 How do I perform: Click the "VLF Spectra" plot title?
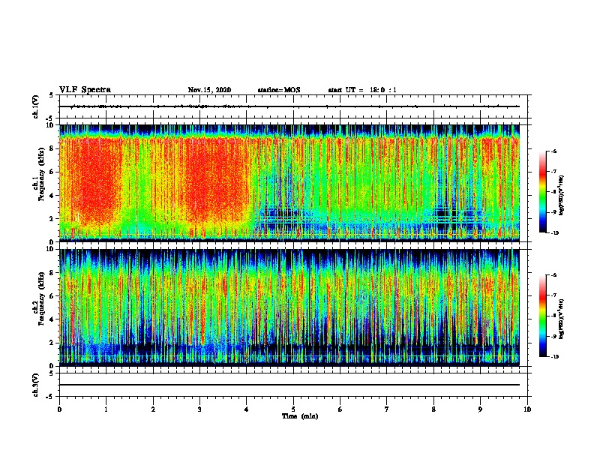[x=85, y=90]
